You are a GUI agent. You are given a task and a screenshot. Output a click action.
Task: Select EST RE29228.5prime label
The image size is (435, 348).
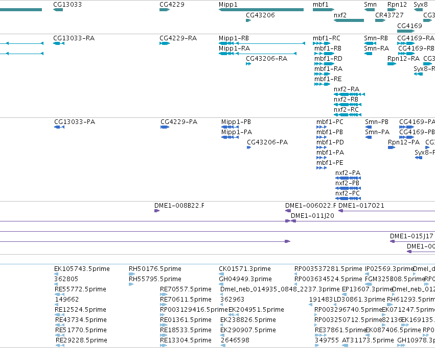point(81,340)
